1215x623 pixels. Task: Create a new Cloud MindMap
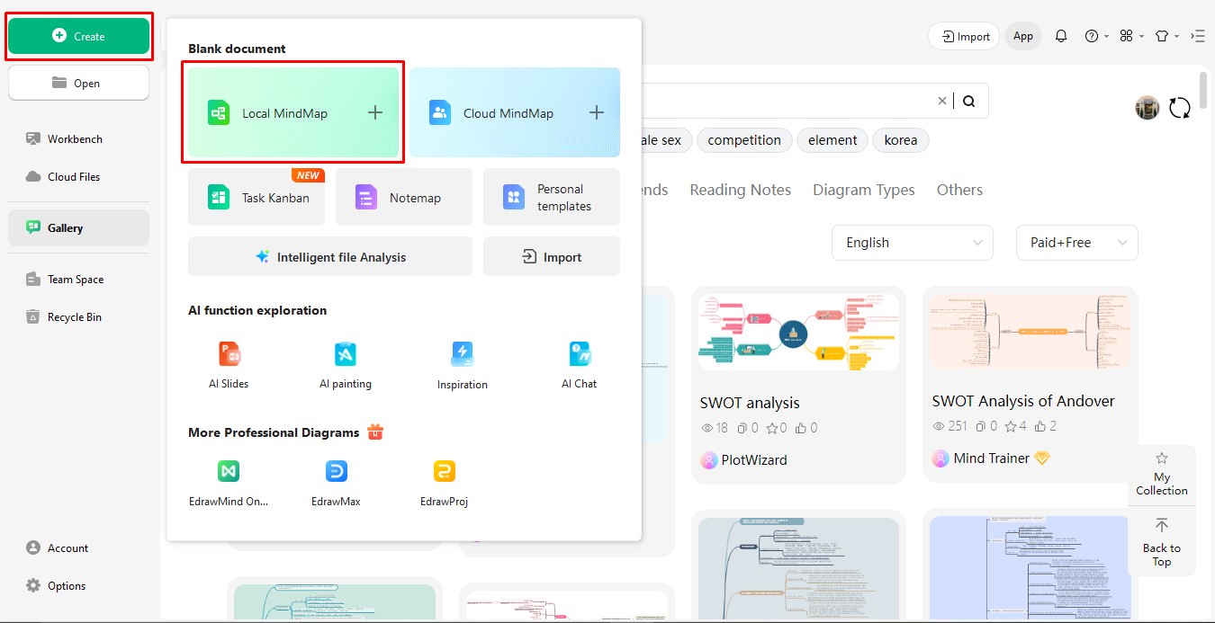[515, 112]
